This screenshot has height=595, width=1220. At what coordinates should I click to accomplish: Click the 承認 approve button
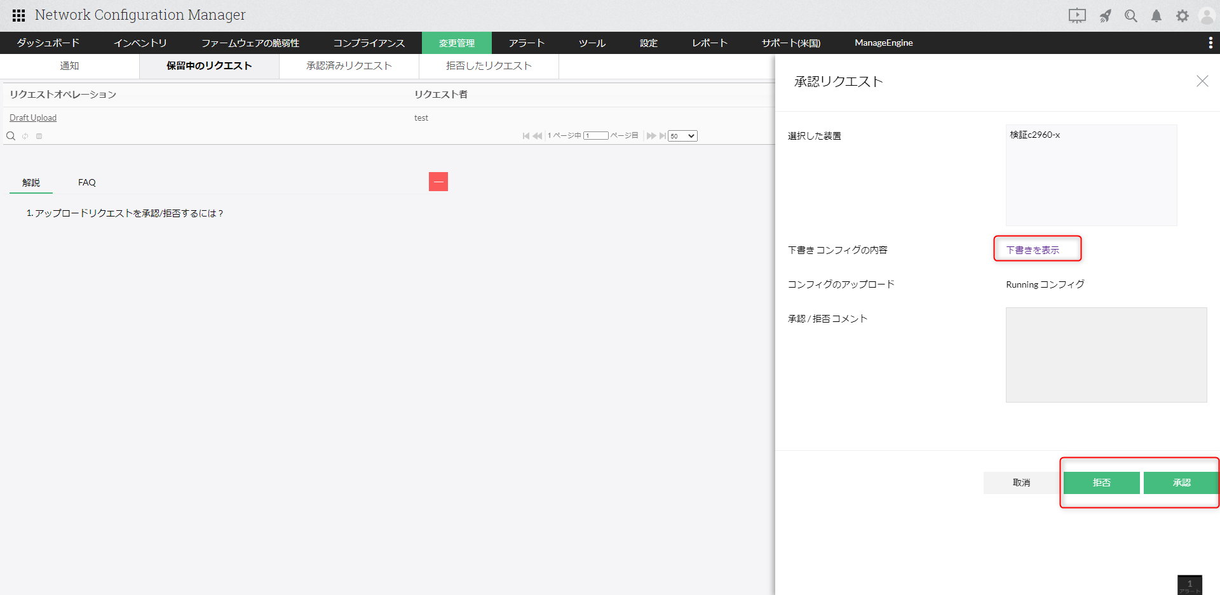(1181, 483)
